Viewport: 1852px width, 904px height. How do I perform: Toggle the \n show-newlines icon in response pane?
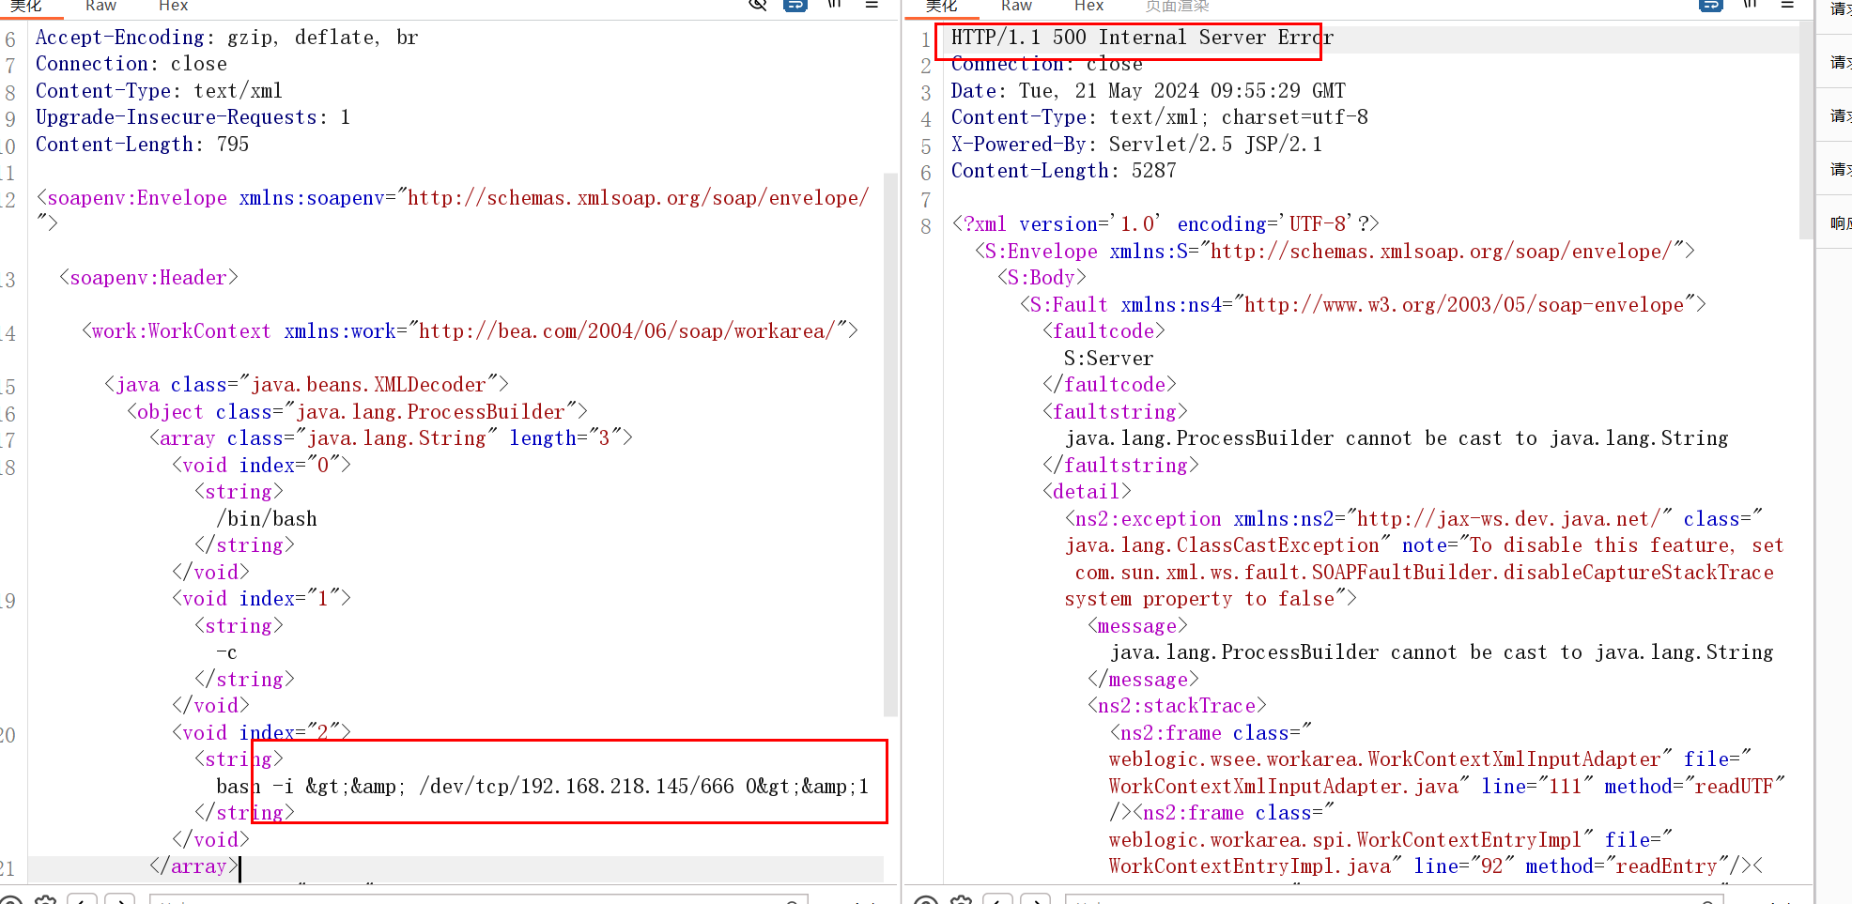coord(1750,5)
